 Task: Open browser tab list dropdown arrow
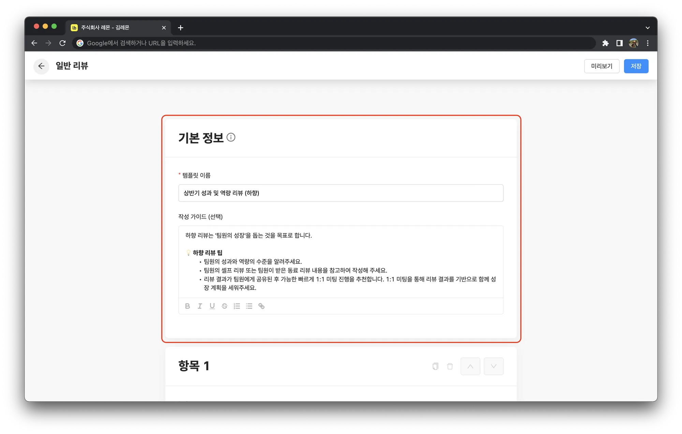[647, 28]
